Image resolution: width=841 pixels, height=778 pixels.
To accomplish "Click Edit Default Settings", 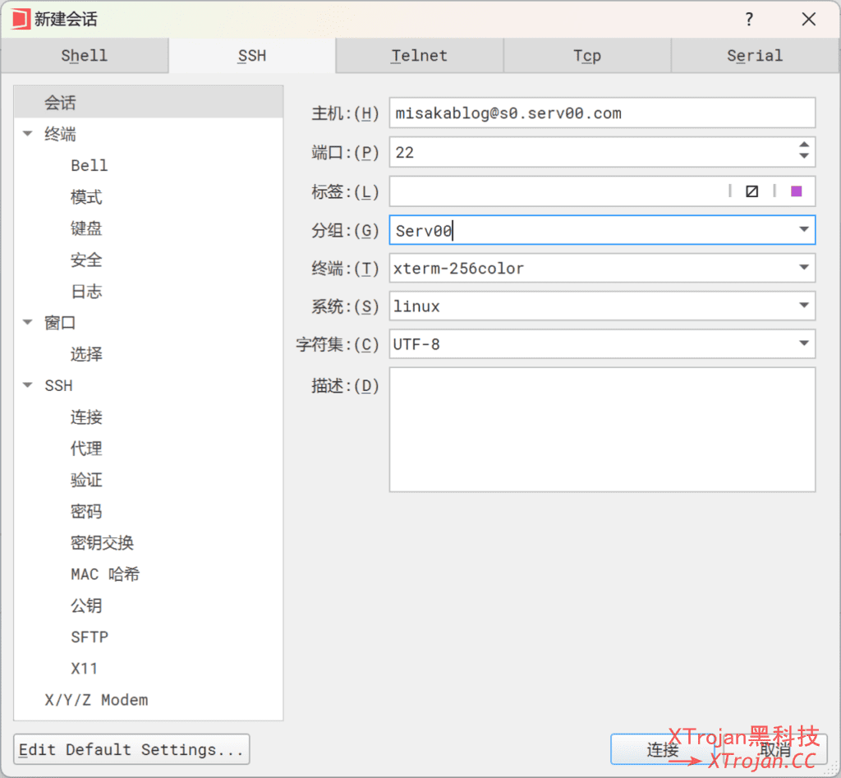I will [131, 749].
